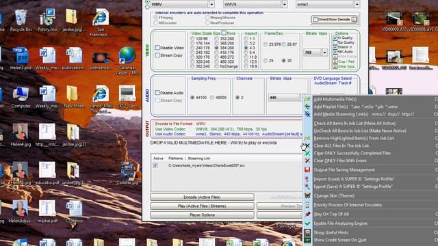The width and height of the screenshot is (438, 246).
Task: Click the Add Media Streaming Link(s) icon
Action: [307, 114]
